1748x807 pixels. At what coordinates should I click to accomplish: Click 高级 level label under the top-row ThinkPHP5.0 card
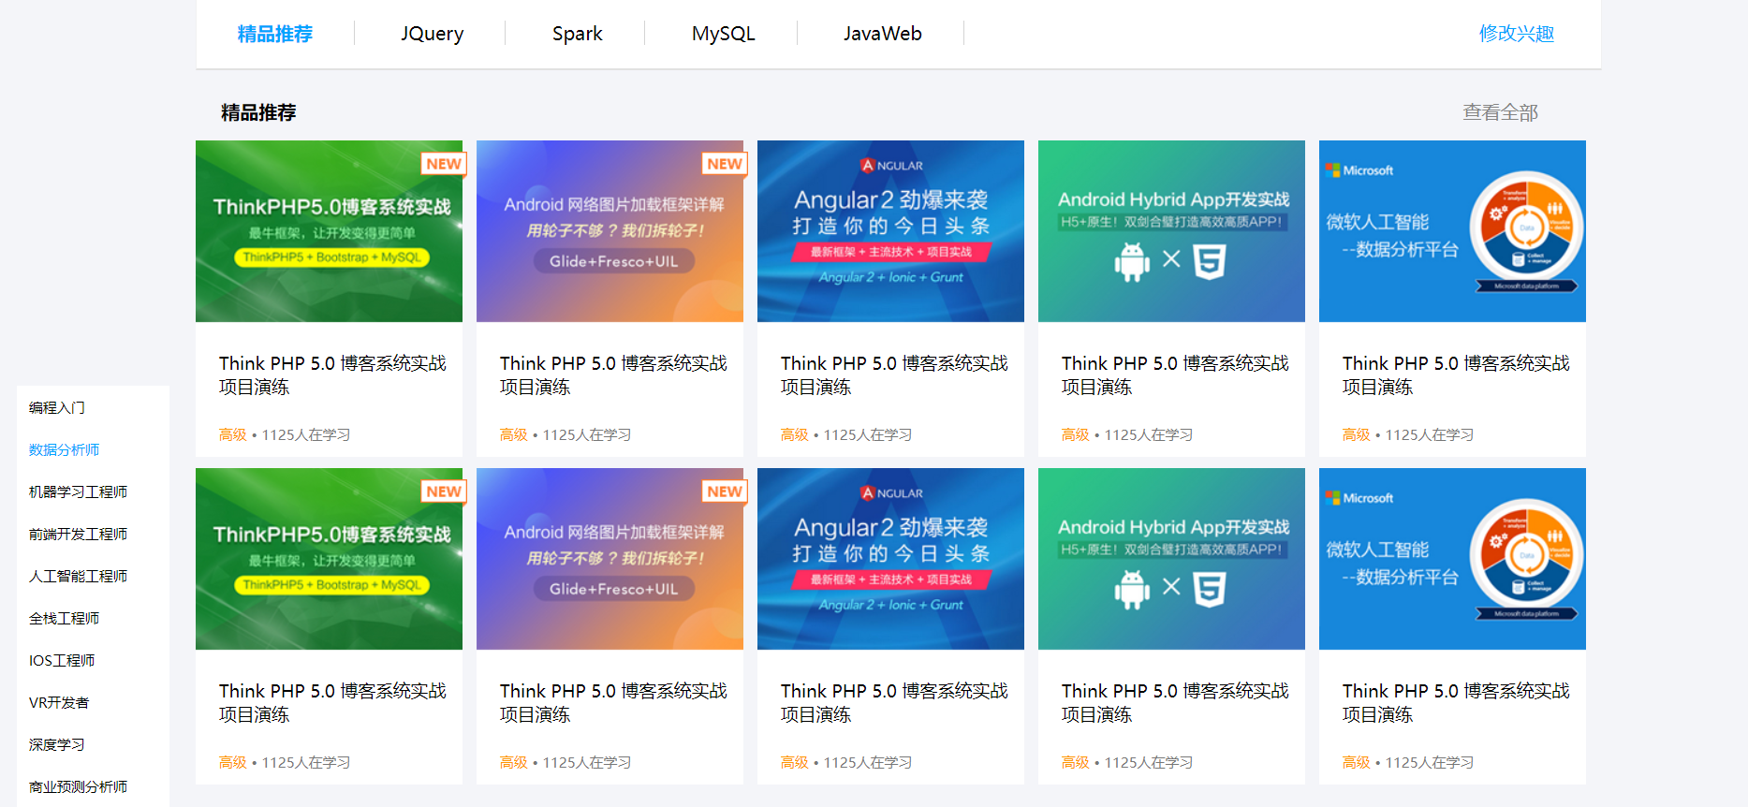pos(232,434)
